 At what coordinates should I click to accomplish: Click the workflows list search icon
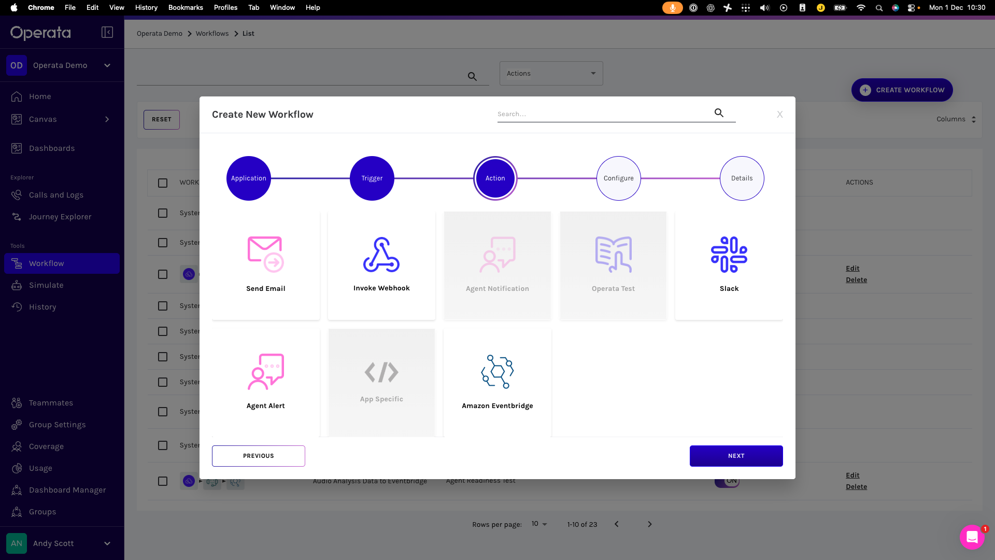click(472, 76)
